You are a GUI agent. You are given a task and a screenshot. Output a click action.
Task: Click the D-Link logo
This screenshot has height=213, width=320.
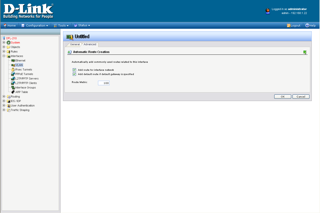coord(28,11)
